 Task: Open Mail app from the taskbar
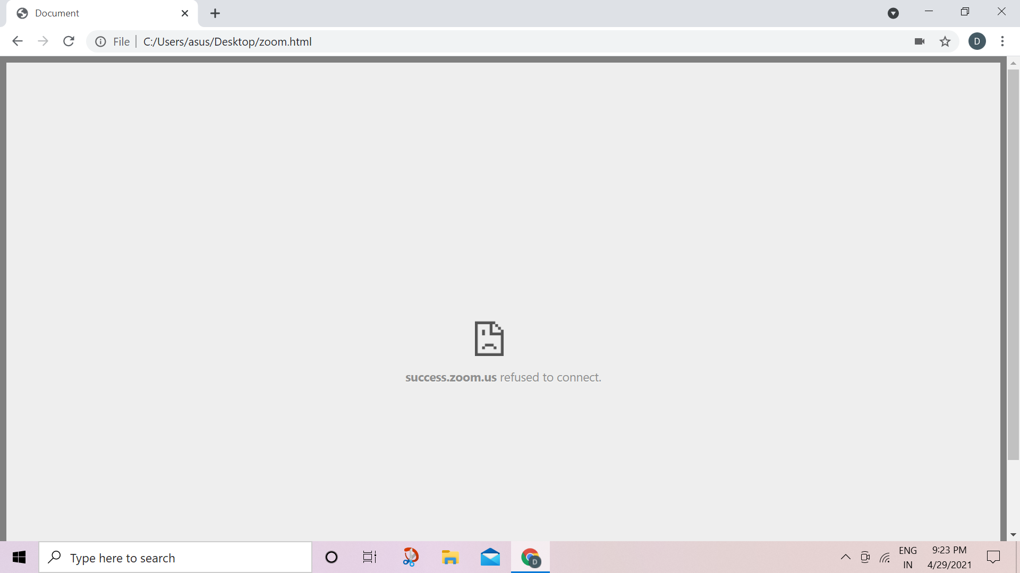pyautogui.click(x=490, y=557)
